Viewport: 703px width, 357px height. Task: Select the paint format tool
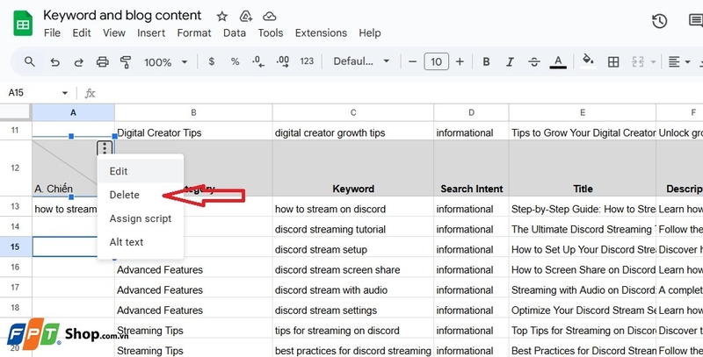(126, 61)
